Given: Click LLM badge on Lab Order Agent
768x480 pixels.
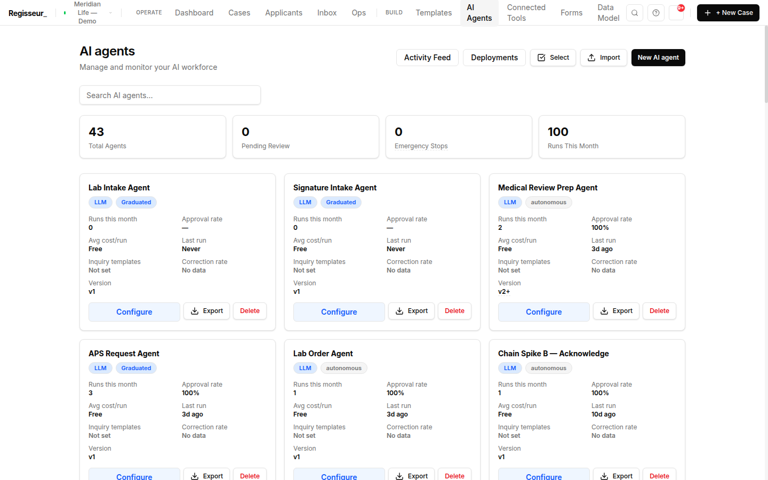Looking at the screenshot, I should pyautogui.click(x=305, y=368).
